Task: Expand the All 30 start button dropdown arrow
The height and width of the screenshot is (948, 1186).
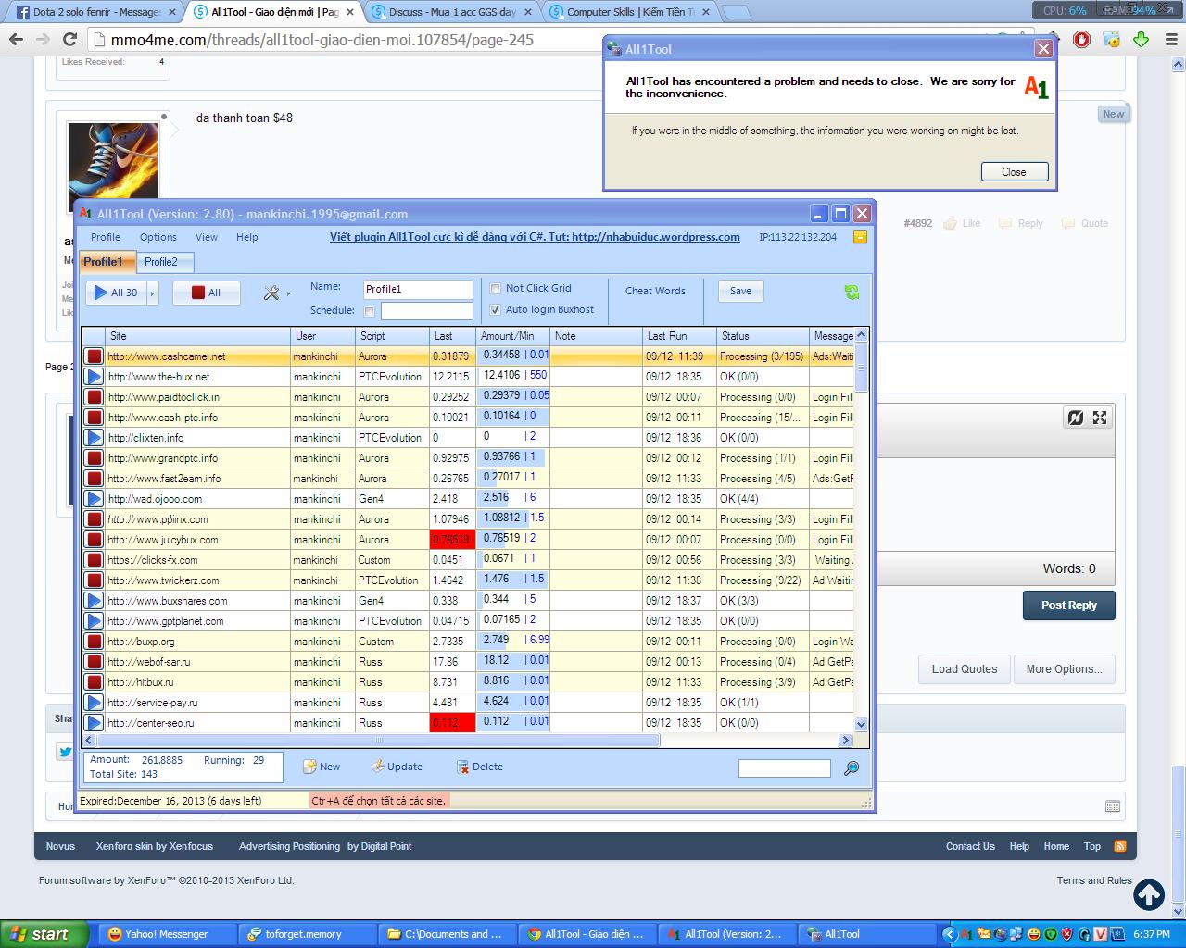Action: (153, 293)
